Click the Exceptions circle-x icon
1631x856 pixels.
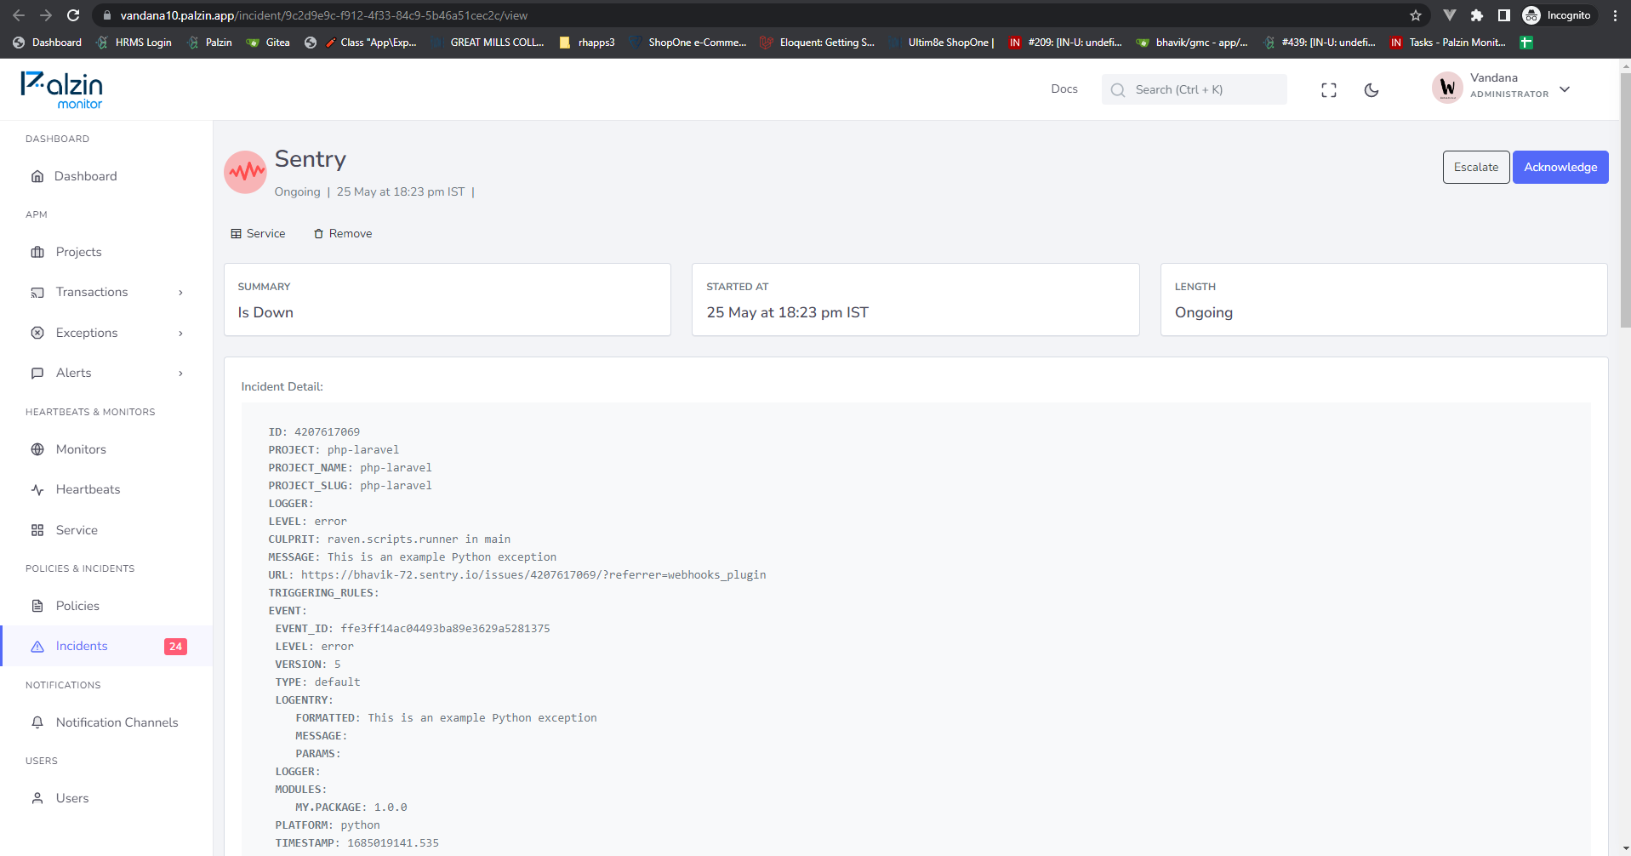click(37, 333)
